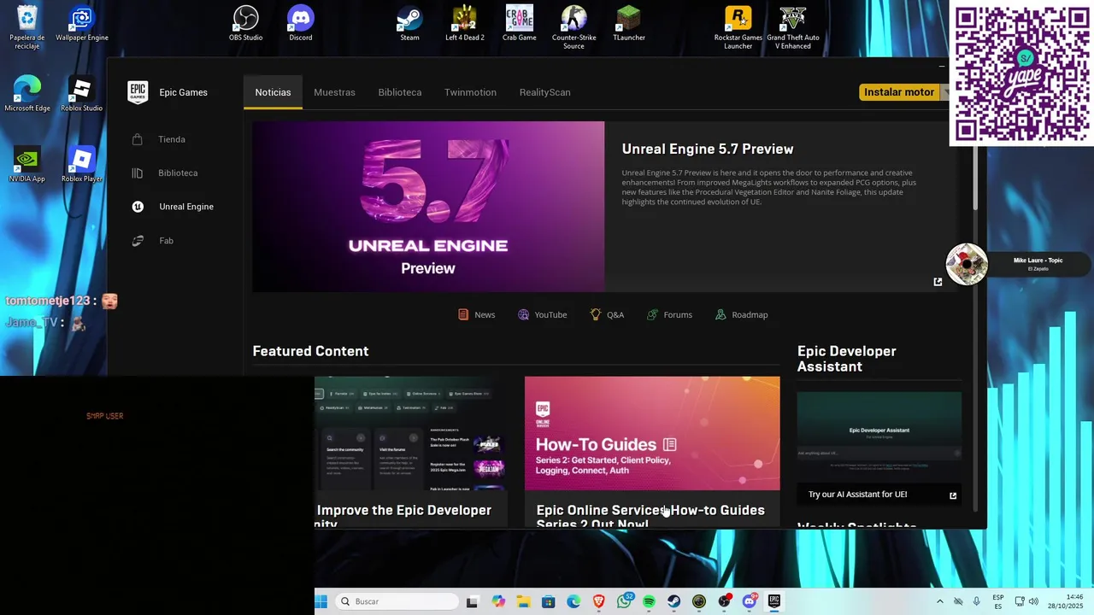Select NVIDIA App desktop icon
This screenshot has width=1094, height=615.
coord(27,165)
